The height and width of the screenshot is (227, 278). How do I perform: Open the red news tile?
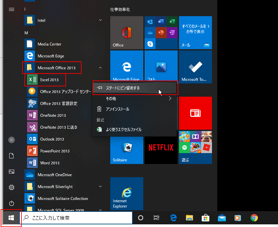pos(195,113)
